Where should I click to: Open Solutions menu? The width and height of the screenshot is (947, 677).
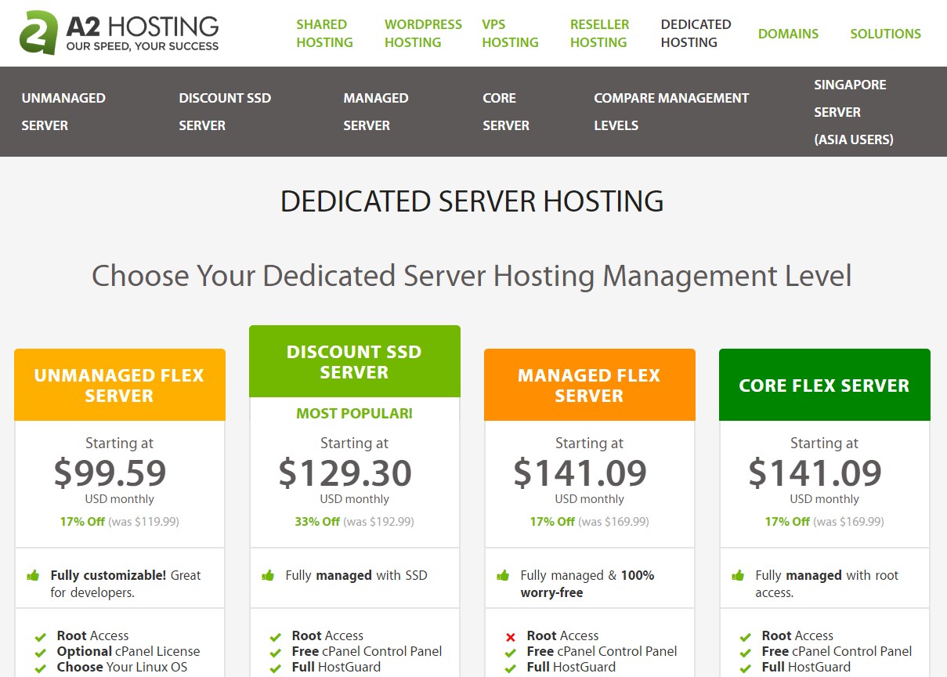[885, 34]
